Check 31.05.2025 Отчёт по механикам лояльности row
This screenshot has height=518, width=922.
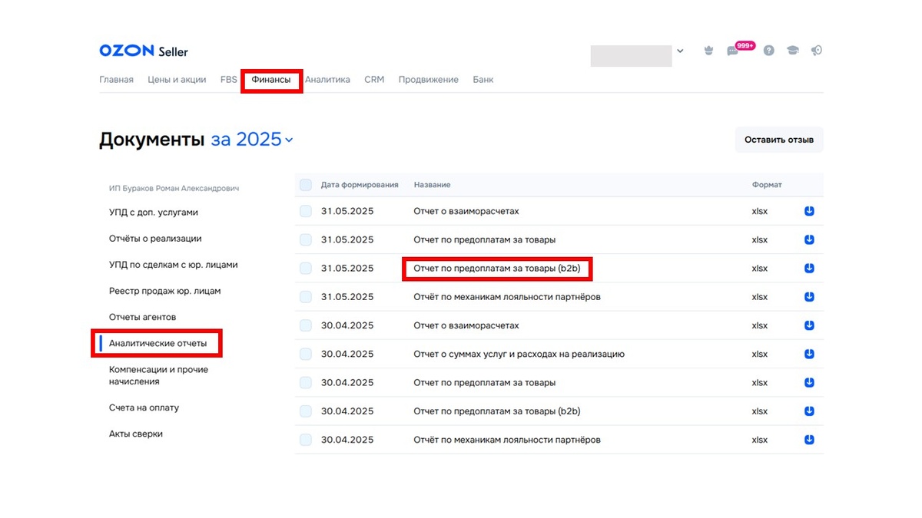pos(306,297)
